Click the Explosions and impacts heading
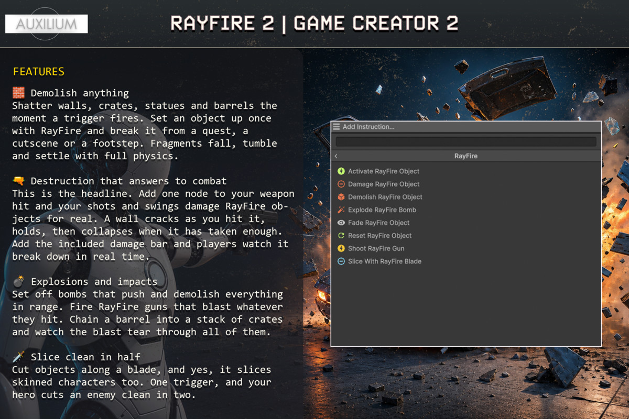Screen dimensions: 629x419 pyautogui.click(x=94, y=282)
